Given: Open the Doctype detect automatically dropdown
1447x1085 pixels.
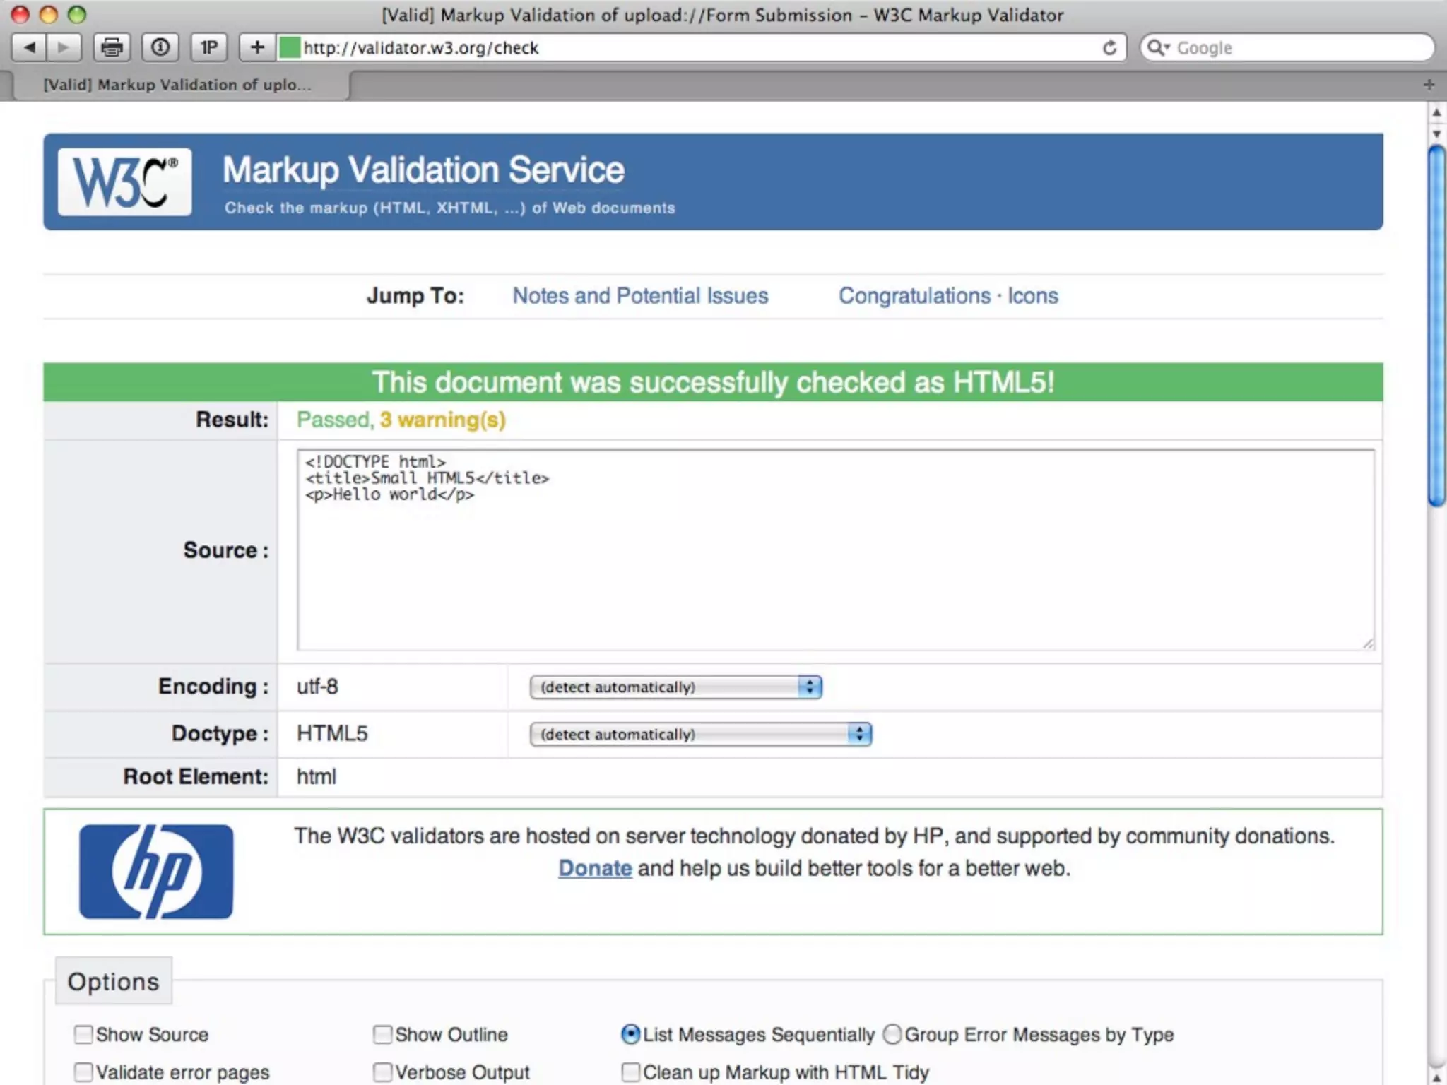Looking at the screenshot, I should pos(700,734).
